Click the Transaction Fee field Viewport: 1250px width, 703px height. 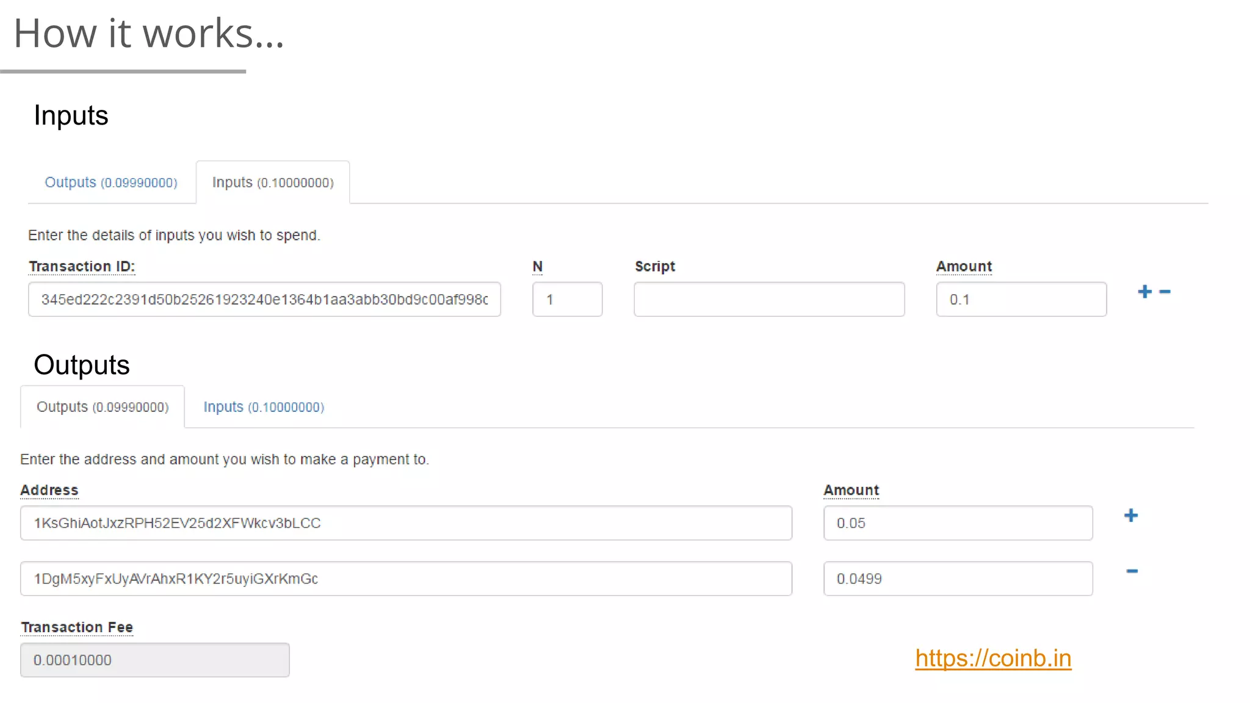155,660
